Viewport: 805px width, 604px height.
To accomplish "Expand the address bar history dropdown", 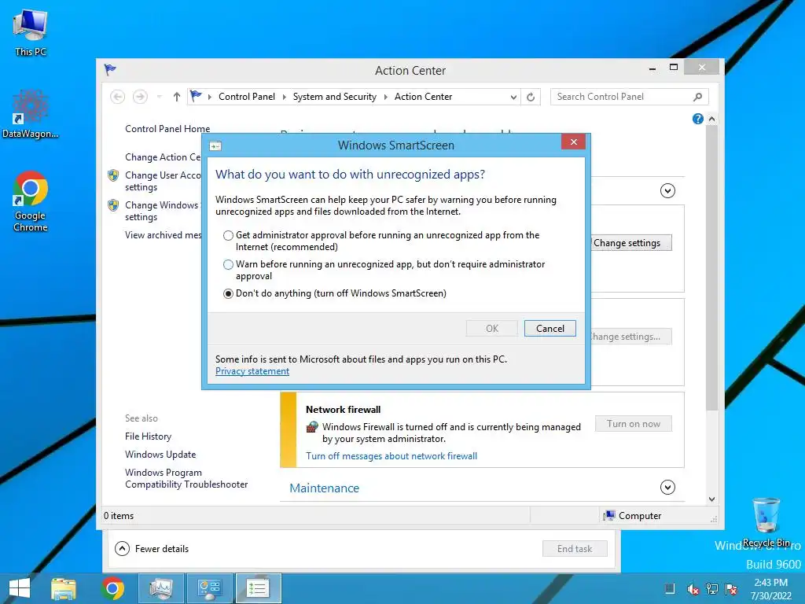I will [x=513, y=97].
